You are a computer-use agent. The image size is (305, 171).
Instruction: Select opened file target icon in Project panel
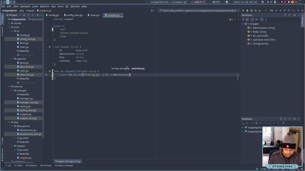tap(24, 15)
